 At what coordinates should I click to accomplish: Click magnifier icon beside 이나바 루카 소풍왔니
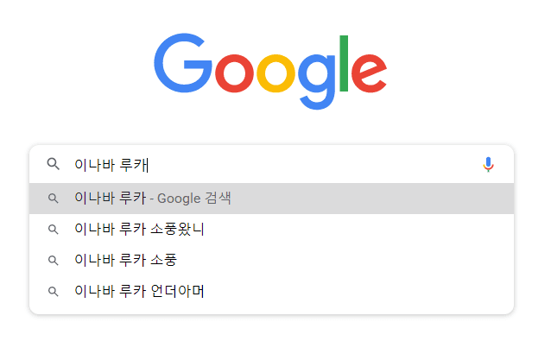[x=53, y=230]
